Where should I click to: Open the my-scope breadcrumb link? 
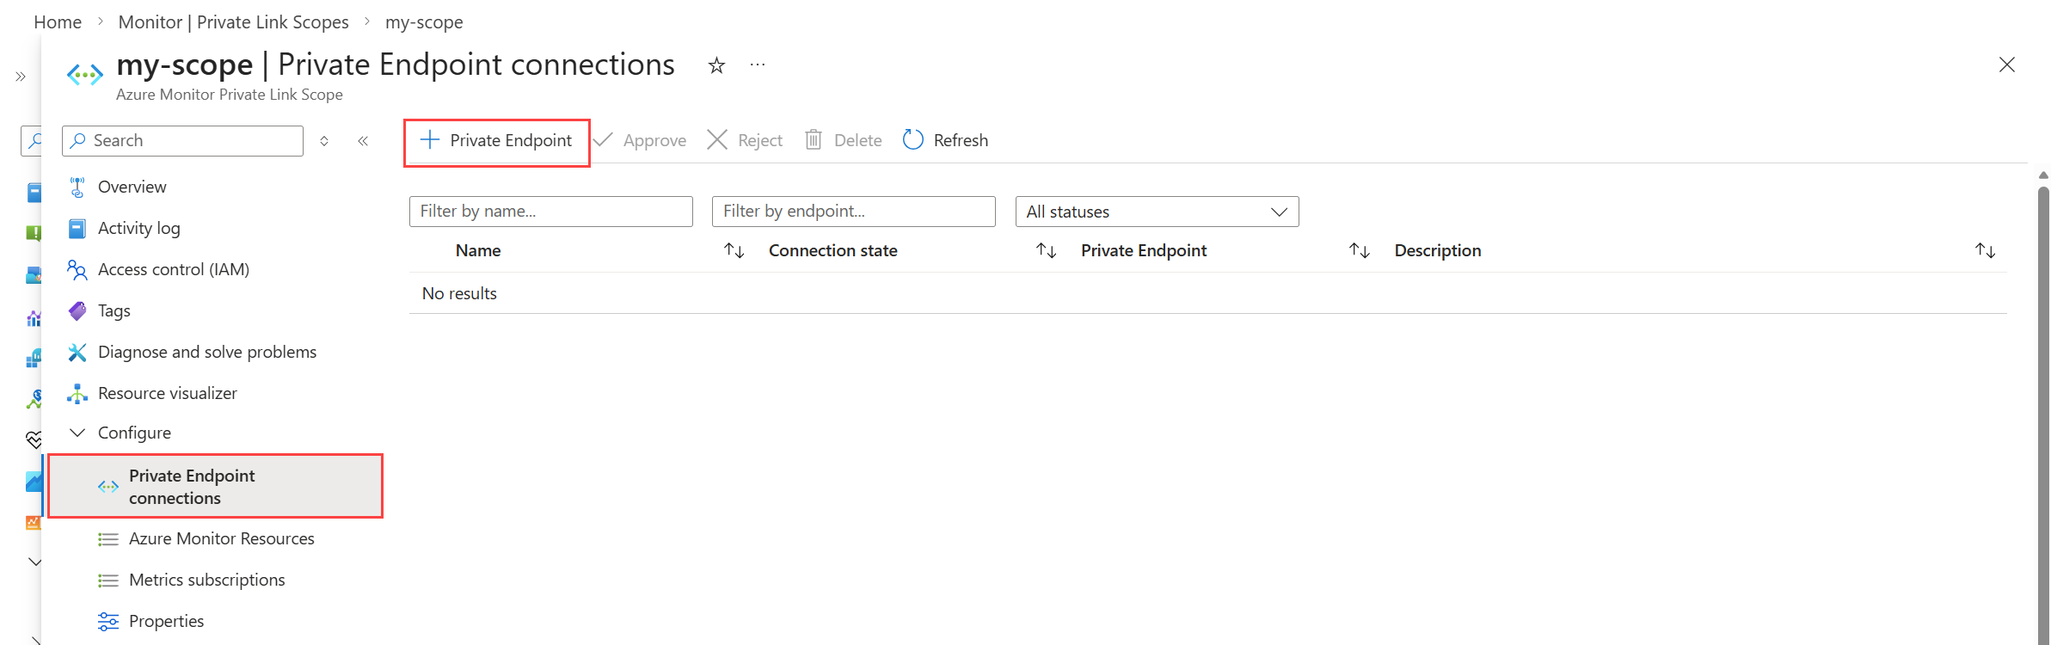(x=424, y=21)
